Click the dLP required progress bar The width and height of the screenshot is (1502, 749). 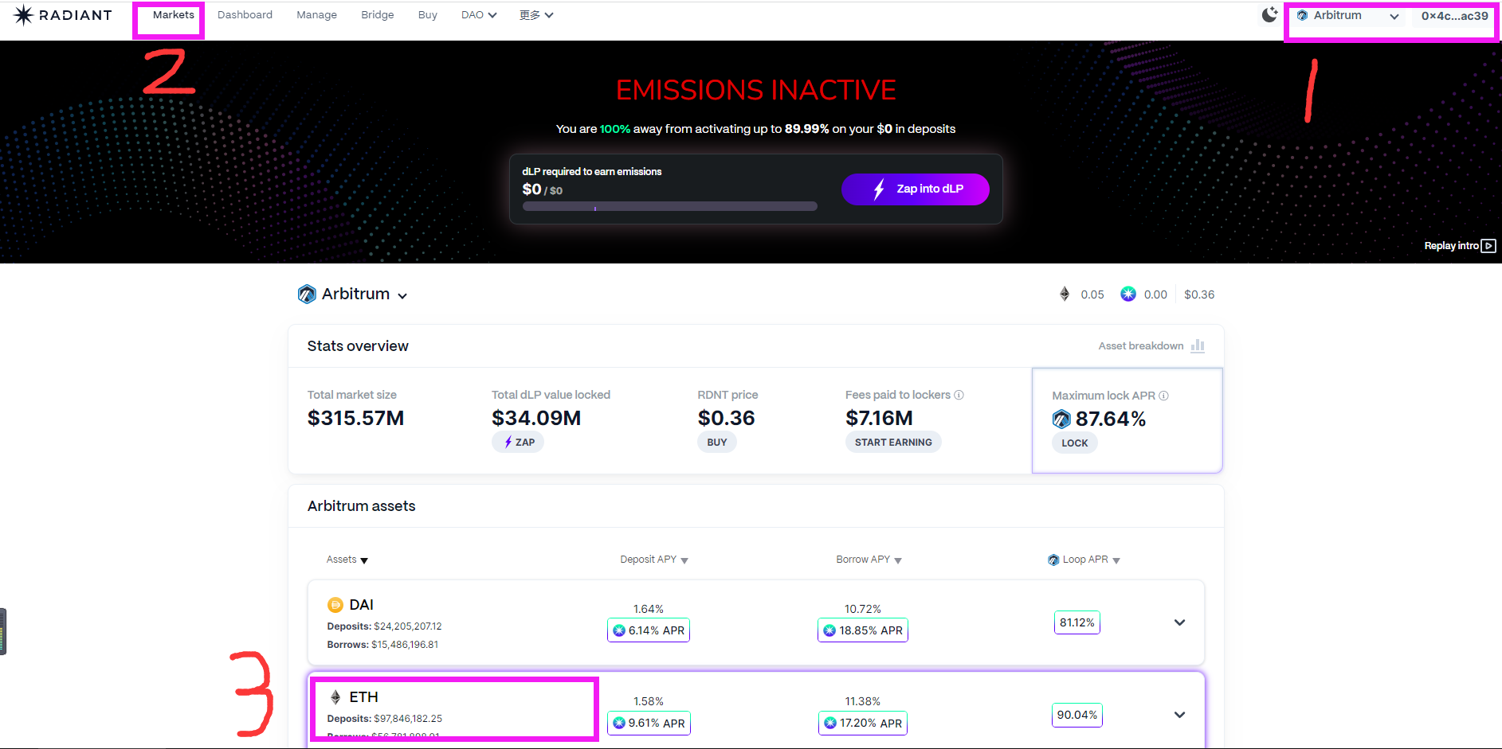pyautogui.click(x=669, y=207)
